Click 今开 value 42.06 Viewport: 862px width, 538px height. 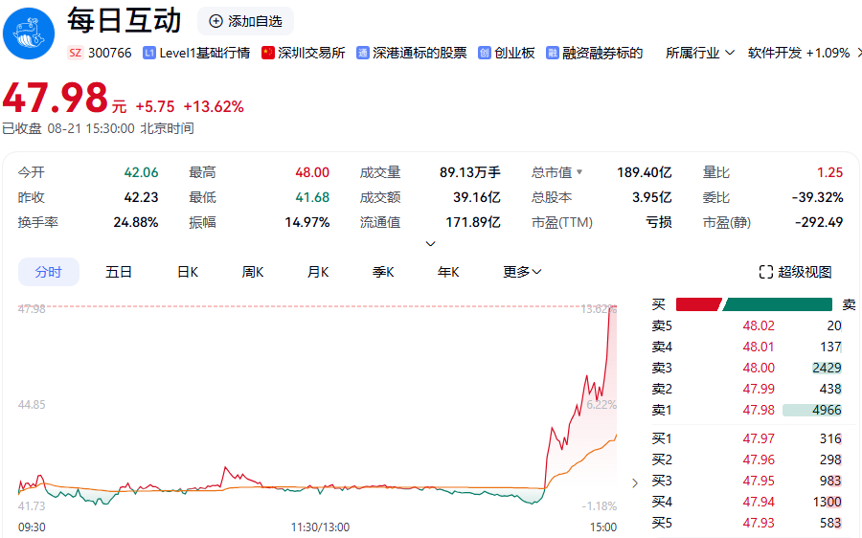(x=142, y=172)
